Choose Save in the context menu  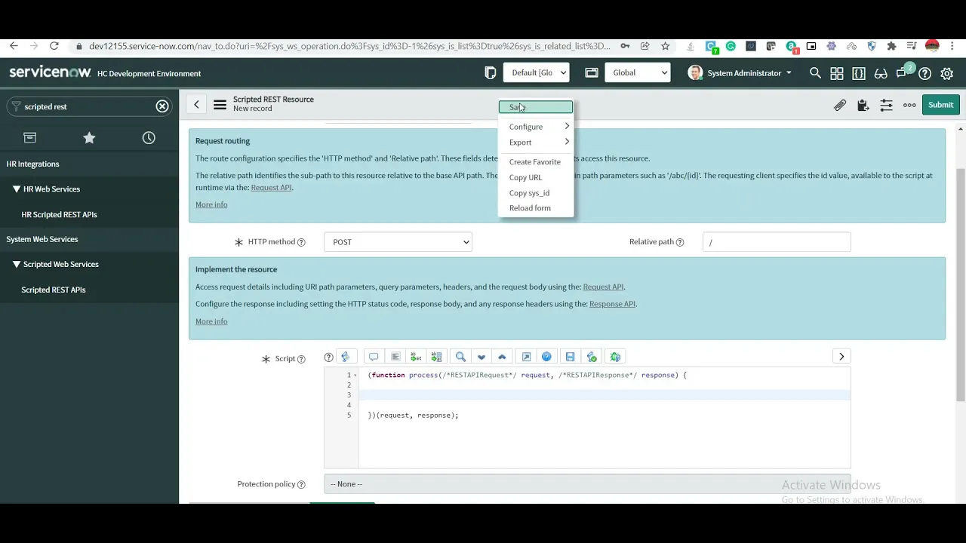(536, 107)
